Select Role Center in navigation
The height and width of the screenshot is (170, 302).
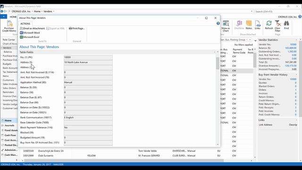pos(9,40)
